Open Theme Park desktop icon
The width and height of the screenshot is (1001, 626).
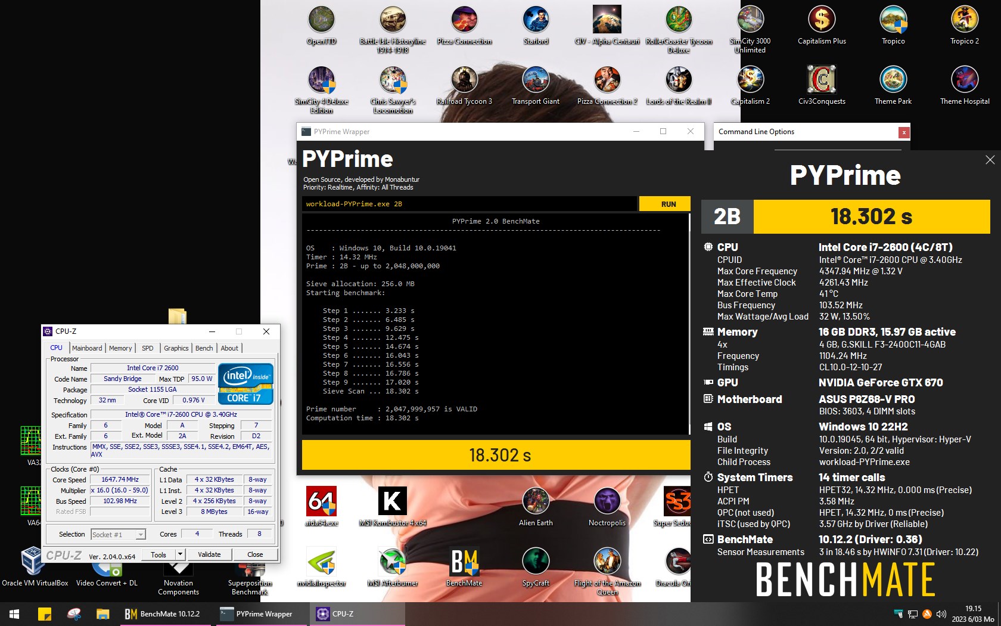pyautogui.click(x=893, y=85)
